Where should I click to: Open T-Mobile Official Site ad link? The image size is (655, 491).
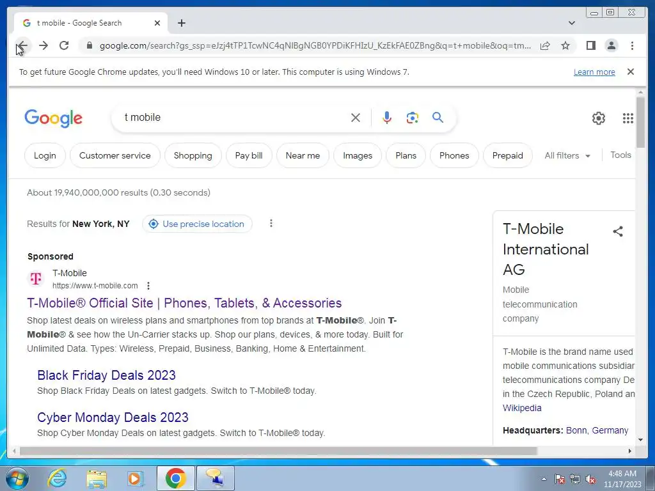[x=184, y=302]
